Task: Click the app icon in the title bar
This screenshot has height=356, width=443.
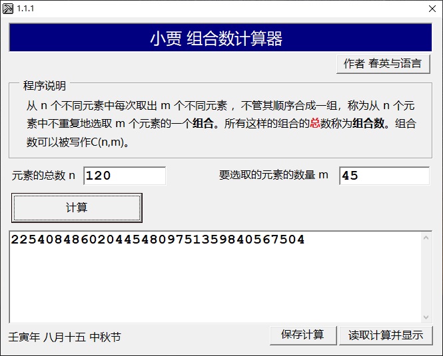Action: [x=8, y=8]
